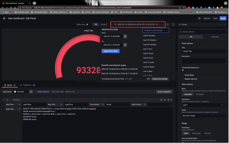Set orientation to Vertical
This screenshot has height=143, width=229.
(207, 133)
